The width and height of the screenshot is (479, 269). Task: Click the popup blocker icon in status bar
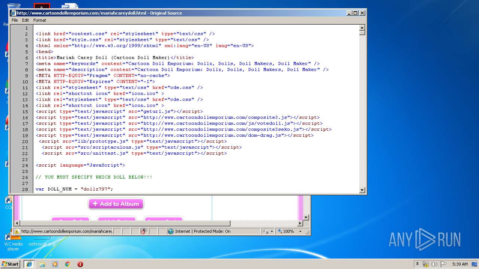(144, 231)
